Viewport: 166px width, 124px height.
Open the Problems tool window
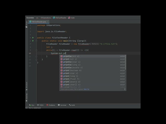pyautogui.click(x=51, y=105)
